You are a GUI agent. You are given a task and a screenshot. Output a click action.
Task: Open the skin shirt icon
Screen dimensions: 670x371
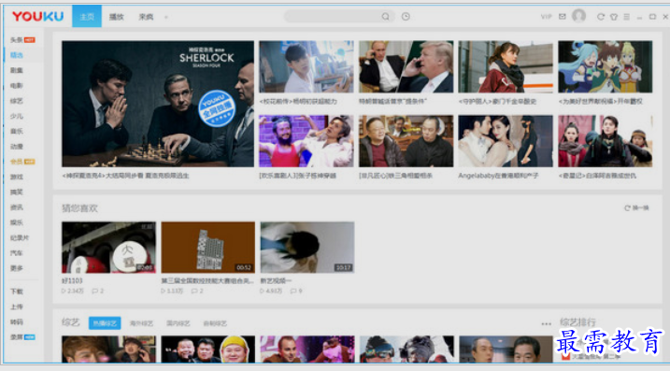[614, 17]
